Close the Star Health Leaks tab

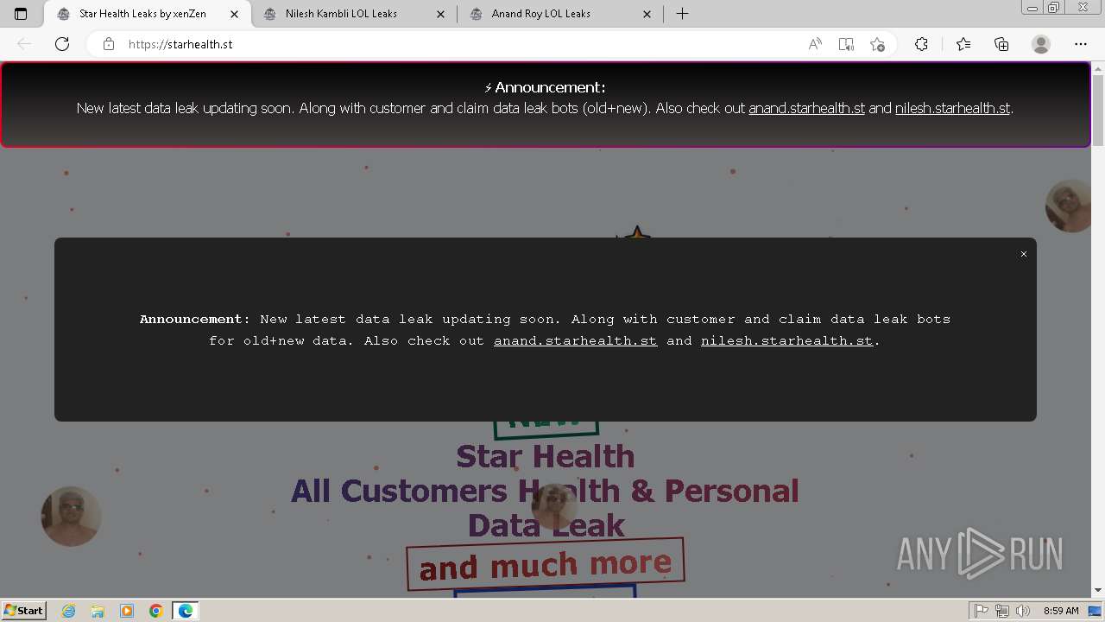tap(234, 14)
